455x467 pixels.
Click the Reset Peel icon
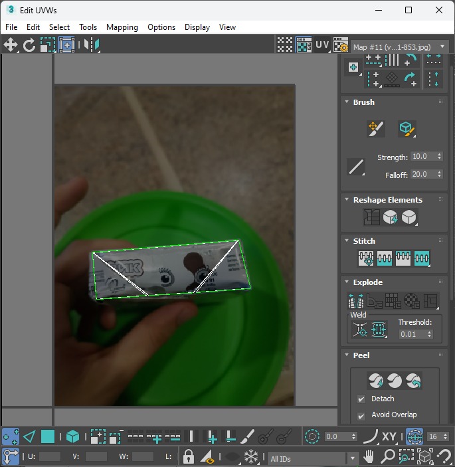tap(414, 381)
